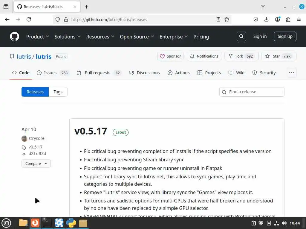Viewport: 306px width, 229px height.
Task: Expand the Resources menu
Action: click(x=100, y=37)
